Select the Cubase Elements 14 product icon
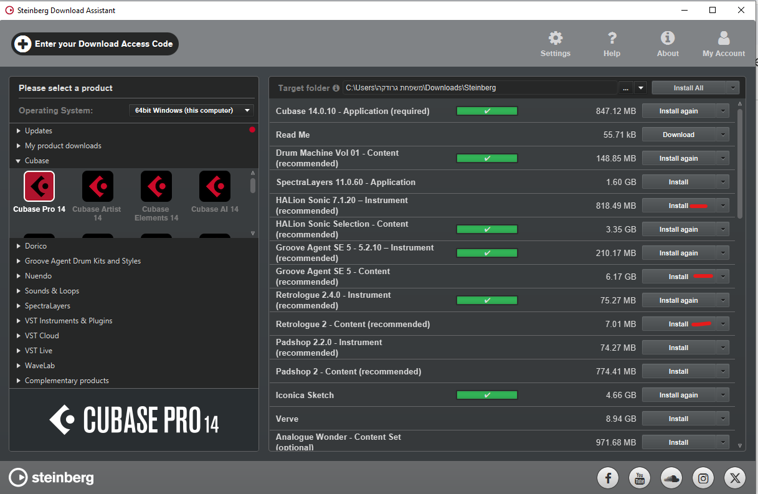 click(x=156, y=186)
